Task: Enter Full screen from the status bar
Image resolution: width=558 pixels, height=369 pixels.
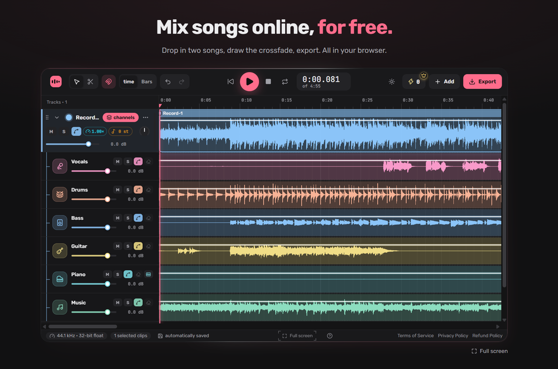Action: (297, 336)
